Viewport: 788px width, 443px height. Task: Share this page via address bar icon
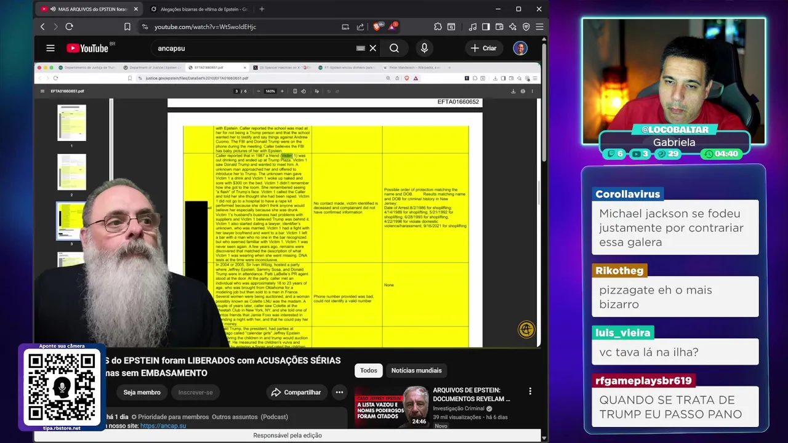coord(360,27)
